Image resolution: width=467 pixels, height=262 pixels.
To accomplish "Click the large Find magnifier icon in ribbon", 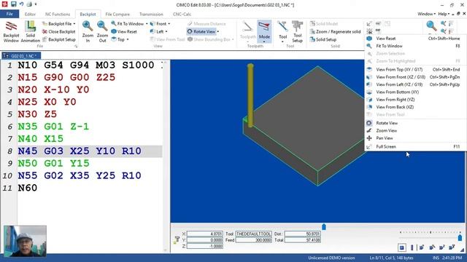I will (431, 27).
